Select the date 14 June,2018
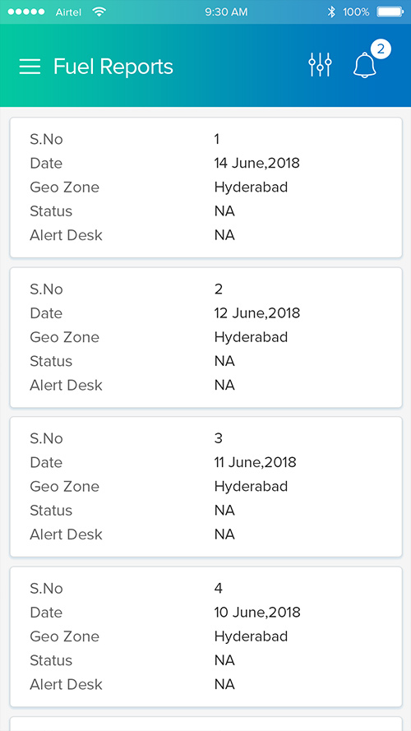The image size is (411, 731). coord(256,164)
